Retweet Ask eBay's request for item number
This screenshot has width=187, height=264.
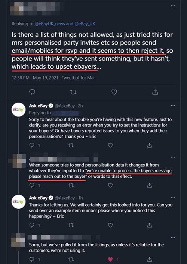71,225
